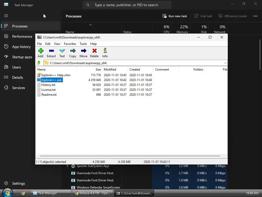Click the Extract toolbar icon
262x197 pixels.
(51, 53)
